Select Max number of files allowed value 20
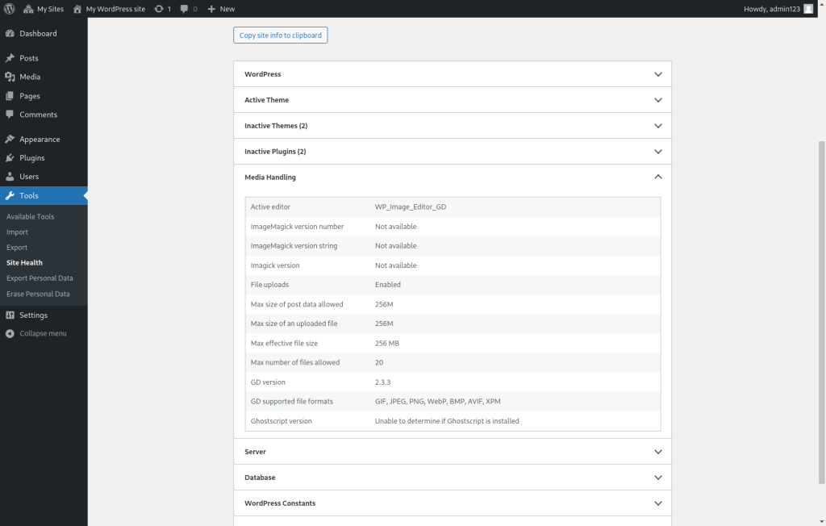826x526 pixels. point(379,362)
